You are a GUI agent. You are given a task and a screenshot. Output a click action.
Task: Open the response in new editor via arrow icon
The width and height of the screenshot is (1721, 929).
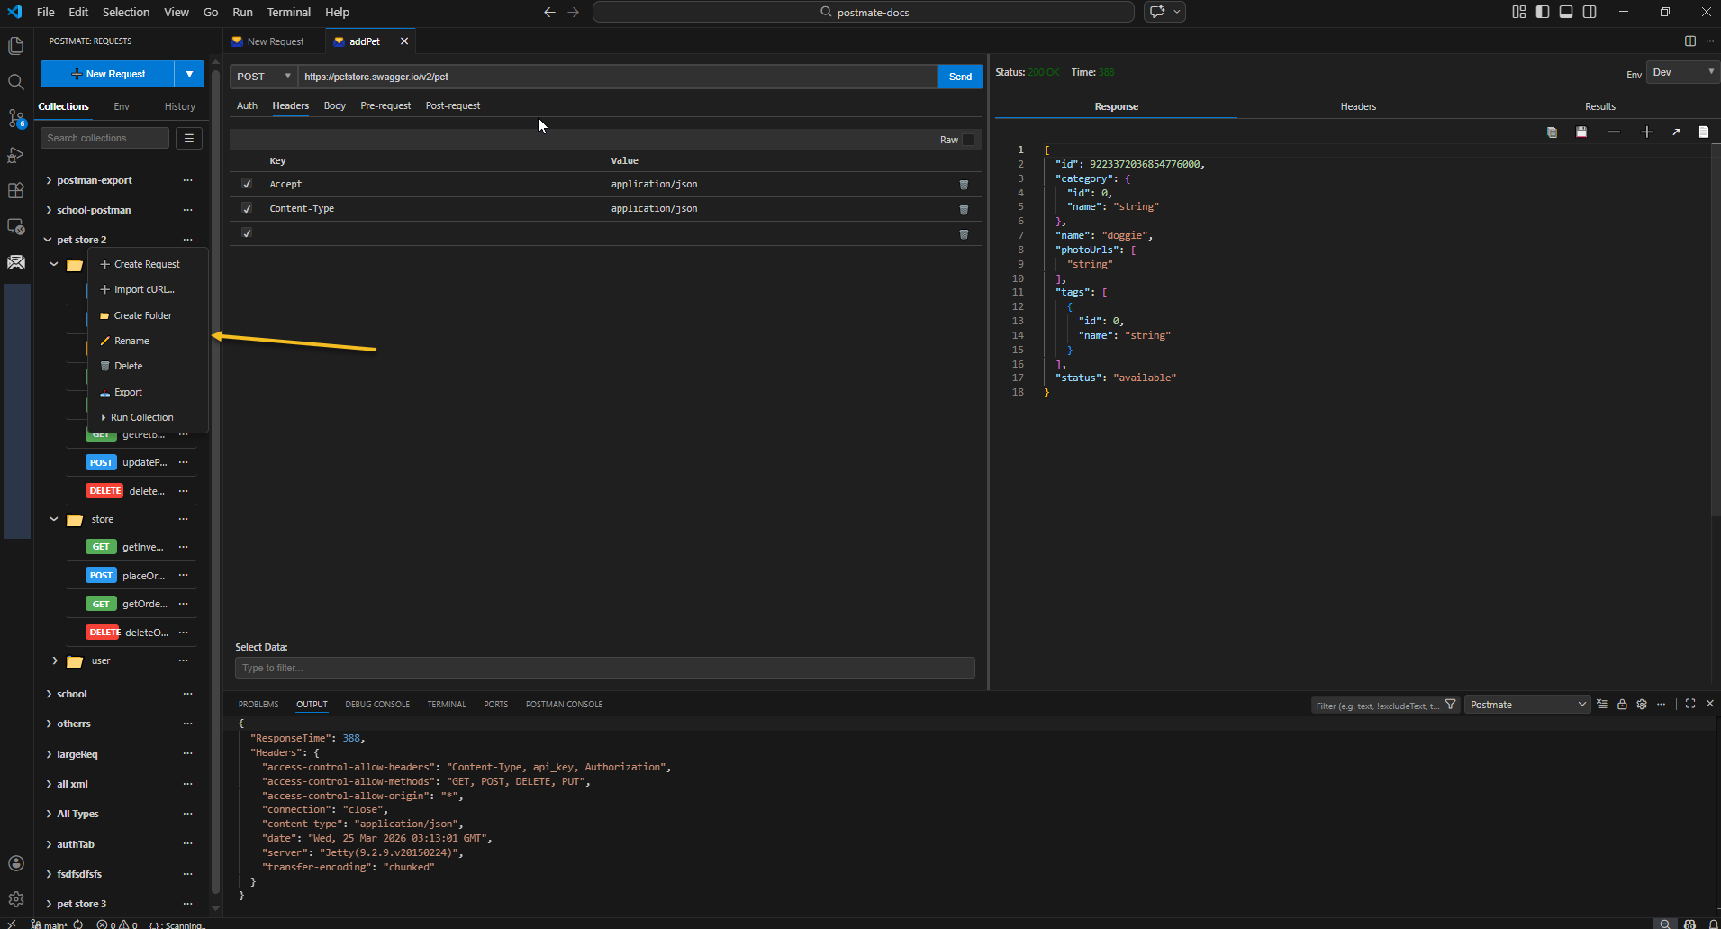(1676, 132)
